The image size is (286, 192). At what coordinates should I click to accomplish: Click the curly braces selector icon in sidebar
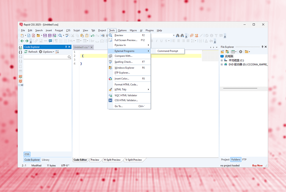click(20, 52)
